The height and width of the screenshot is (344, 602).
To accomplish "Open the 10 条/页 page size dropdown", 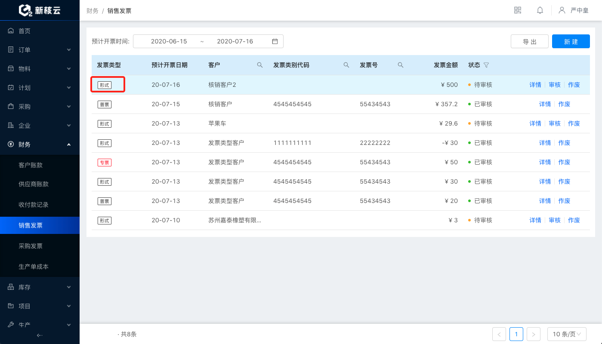I will (567, 334).
